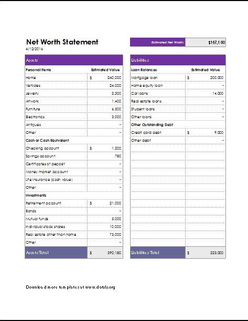
Task: Click the Net Worth Statement title
Action: pyautogui.click(x=62, y=42)
